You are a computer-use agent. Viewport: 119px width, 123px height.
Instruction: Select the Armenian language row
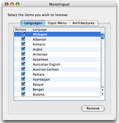tap(57, 54)
